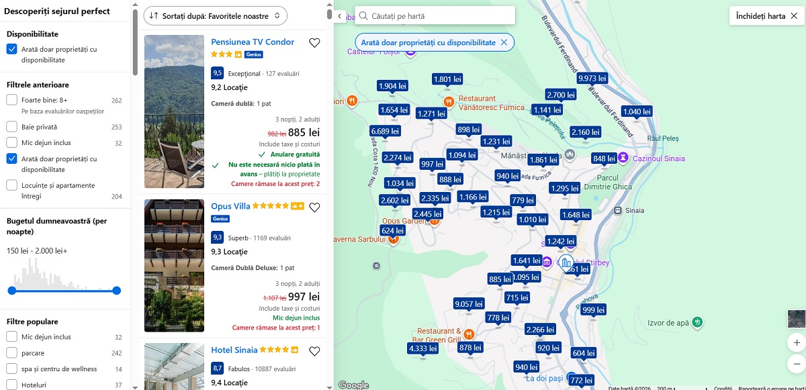Select the 6.689 lei price marker
This screenshot has height=390, width=806.
click(x=385, y=131)
